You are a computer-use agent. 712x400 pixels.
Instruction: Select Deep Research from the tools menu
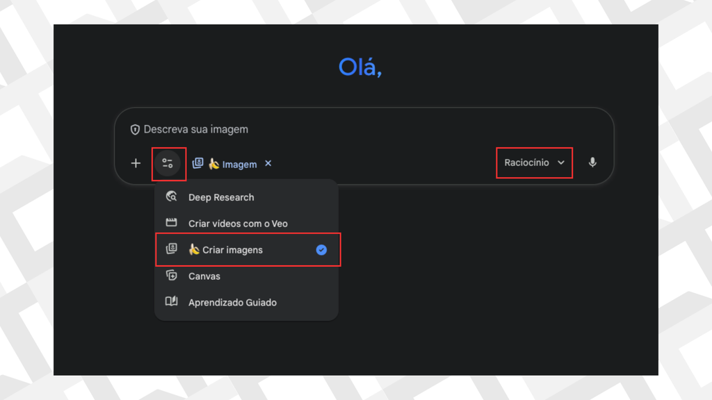point(221,197)
